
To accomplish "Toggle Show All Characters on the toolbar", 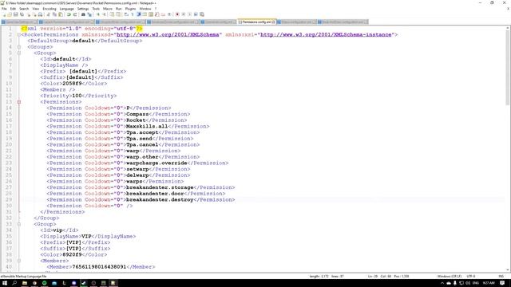I will [x=133, y=14].
